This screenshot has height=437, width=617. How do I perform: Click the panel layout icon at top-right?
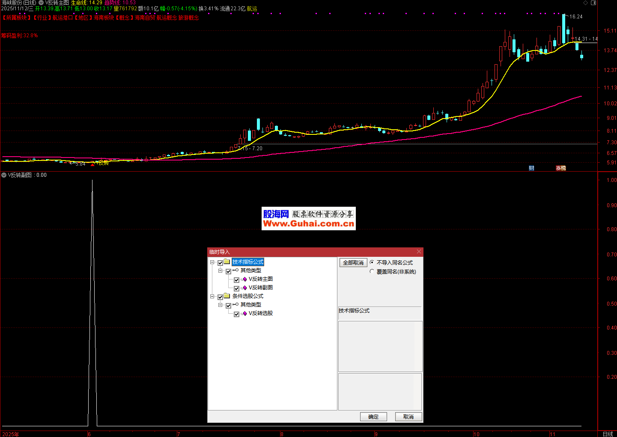tap(593, 3)
